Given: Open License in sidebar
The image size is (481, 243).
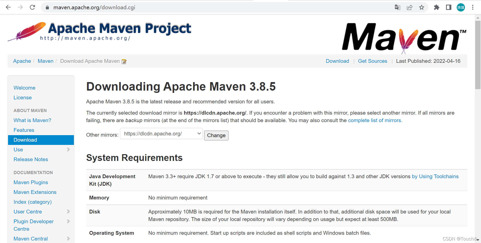Looking at the screenshot, I should pyautogui.click(x=23, y=98).
